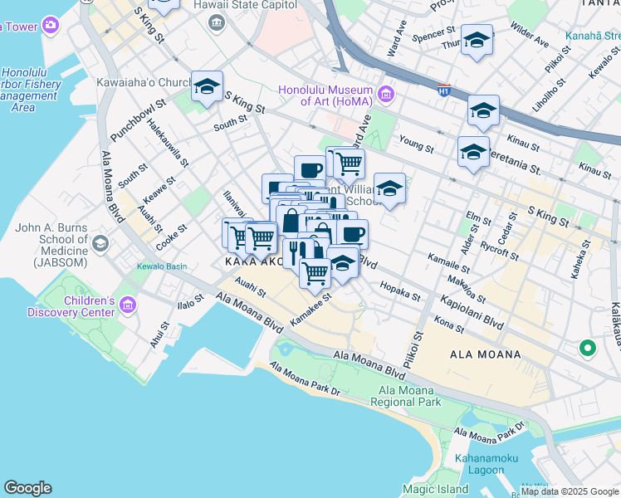621x498 pixels.
Task: Open the John A. Burns School pin
Action: pos(100,244)
